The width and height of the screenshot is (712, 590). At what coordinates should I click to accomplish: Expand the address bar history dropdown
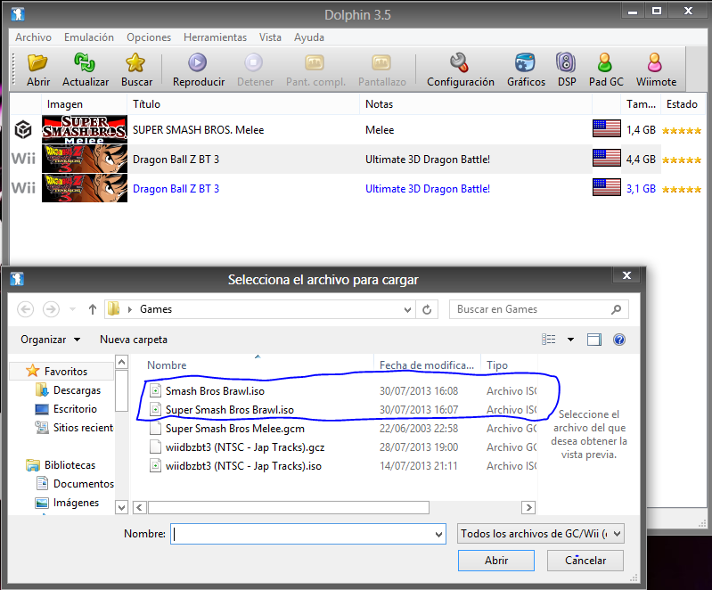pos(407,310)
